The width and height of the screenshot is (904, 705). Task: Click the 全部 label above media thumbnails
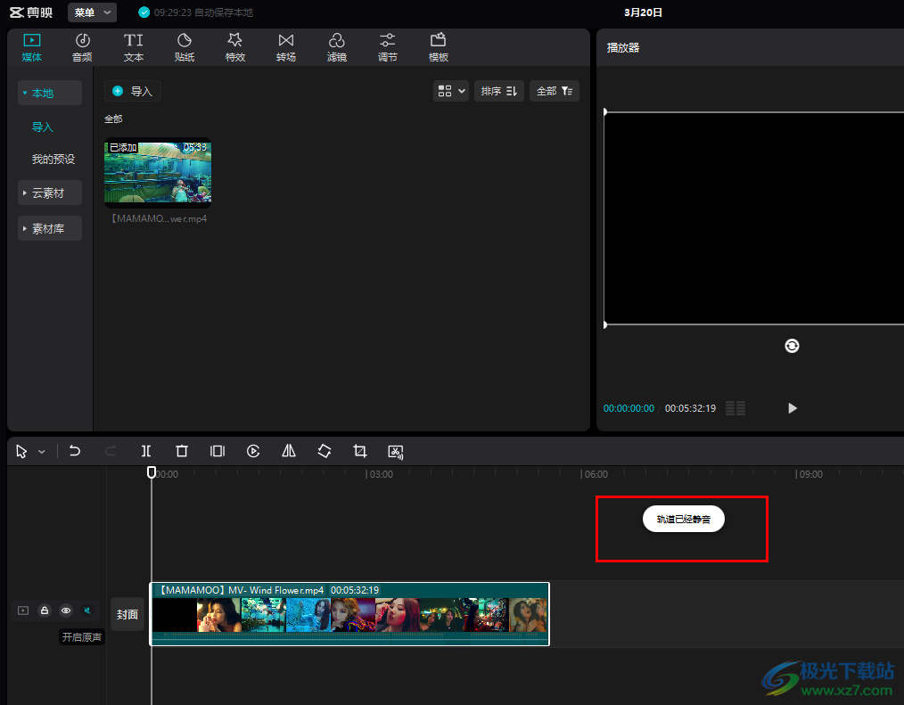(113, 119)
